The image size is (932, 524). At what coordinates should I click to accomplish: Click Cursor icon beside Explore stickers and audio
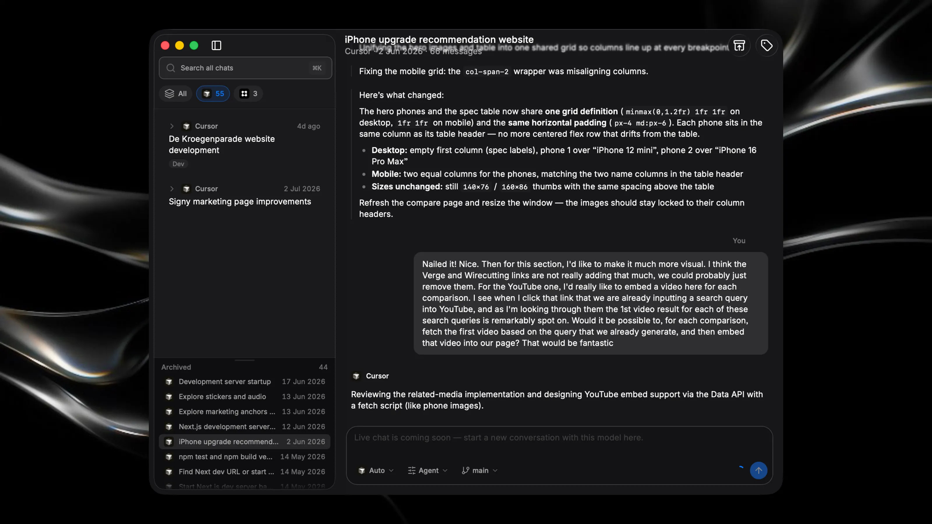coord(169,397)
